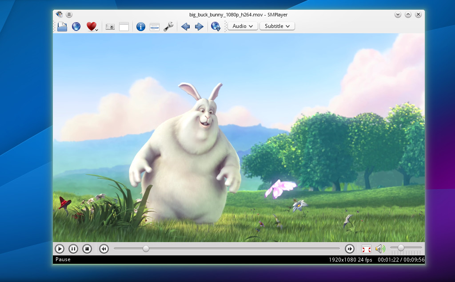Rewind with the double-left arrow button
This screenshot has width=455, height=282.
click(104, 249)
